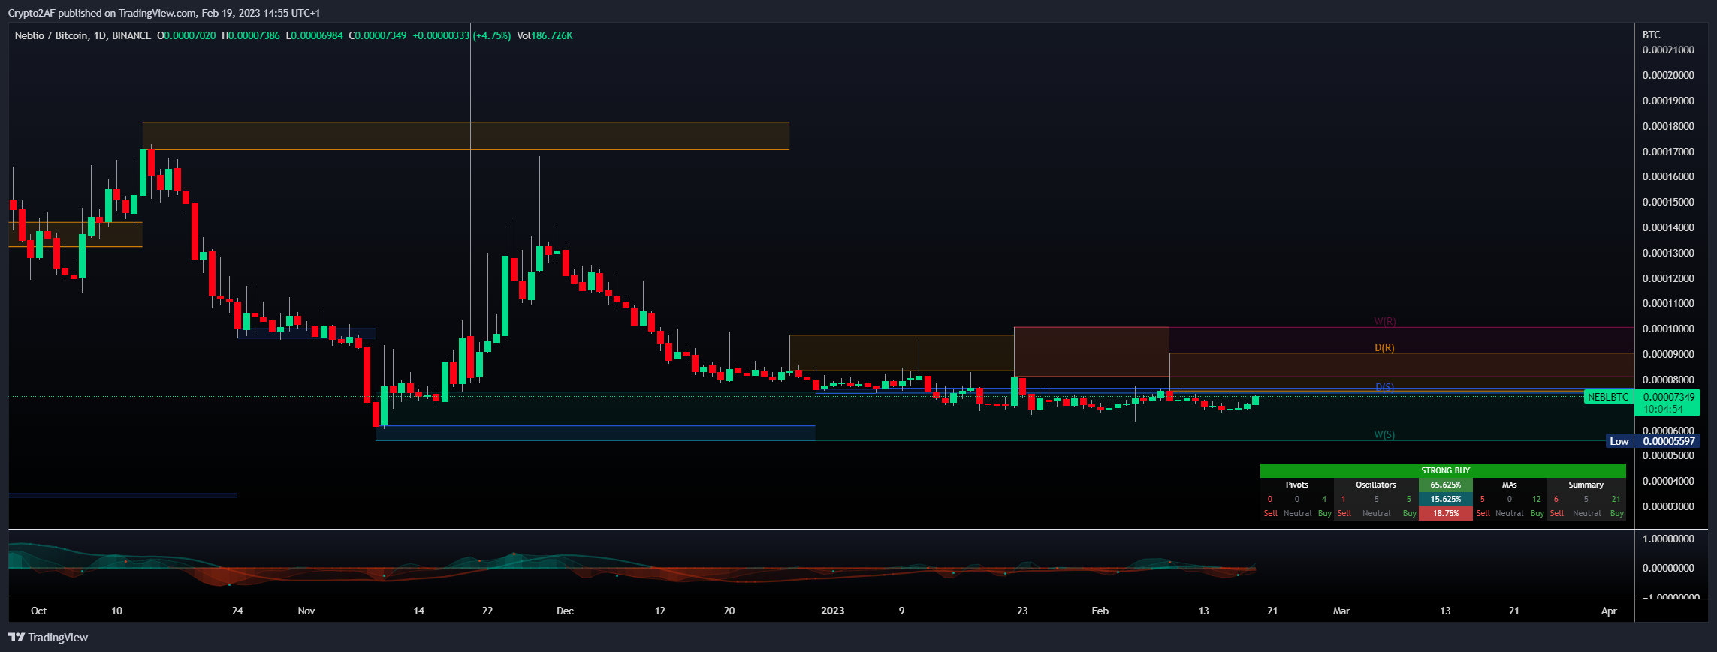1717x652 pixels.
Task: Click the Nov date on time axis
Action: tap(306, 611)
